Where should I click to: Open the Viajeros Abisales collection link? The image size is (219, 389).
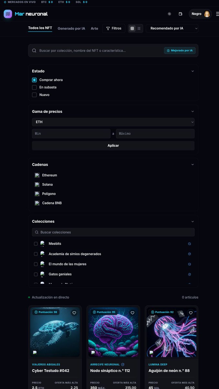[46, 364]
